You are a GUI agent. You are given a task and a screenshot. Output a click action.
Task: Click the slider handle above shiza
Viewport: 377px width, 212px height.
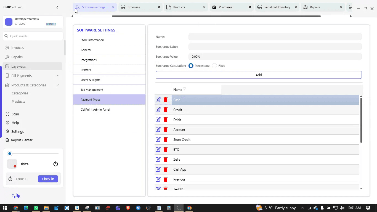(x=10, y=153)
